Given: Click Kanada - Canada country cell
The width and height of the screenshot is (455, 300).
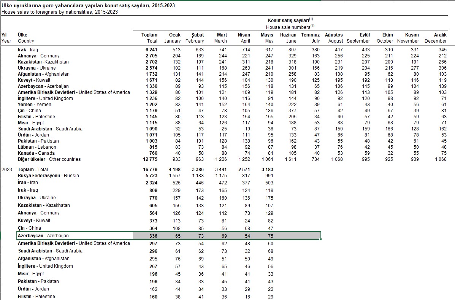Looking at the screenshot, I should pyautogui.click(x=36, y=153).
